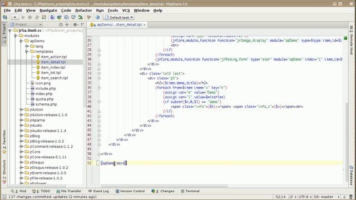Click Collapse All icon in Project panel

[x=67, y=24]
